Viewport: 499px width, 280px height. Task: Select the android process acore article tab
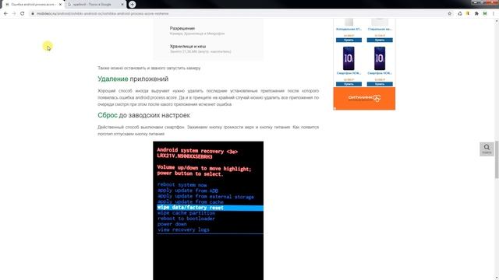click(32, 5)
